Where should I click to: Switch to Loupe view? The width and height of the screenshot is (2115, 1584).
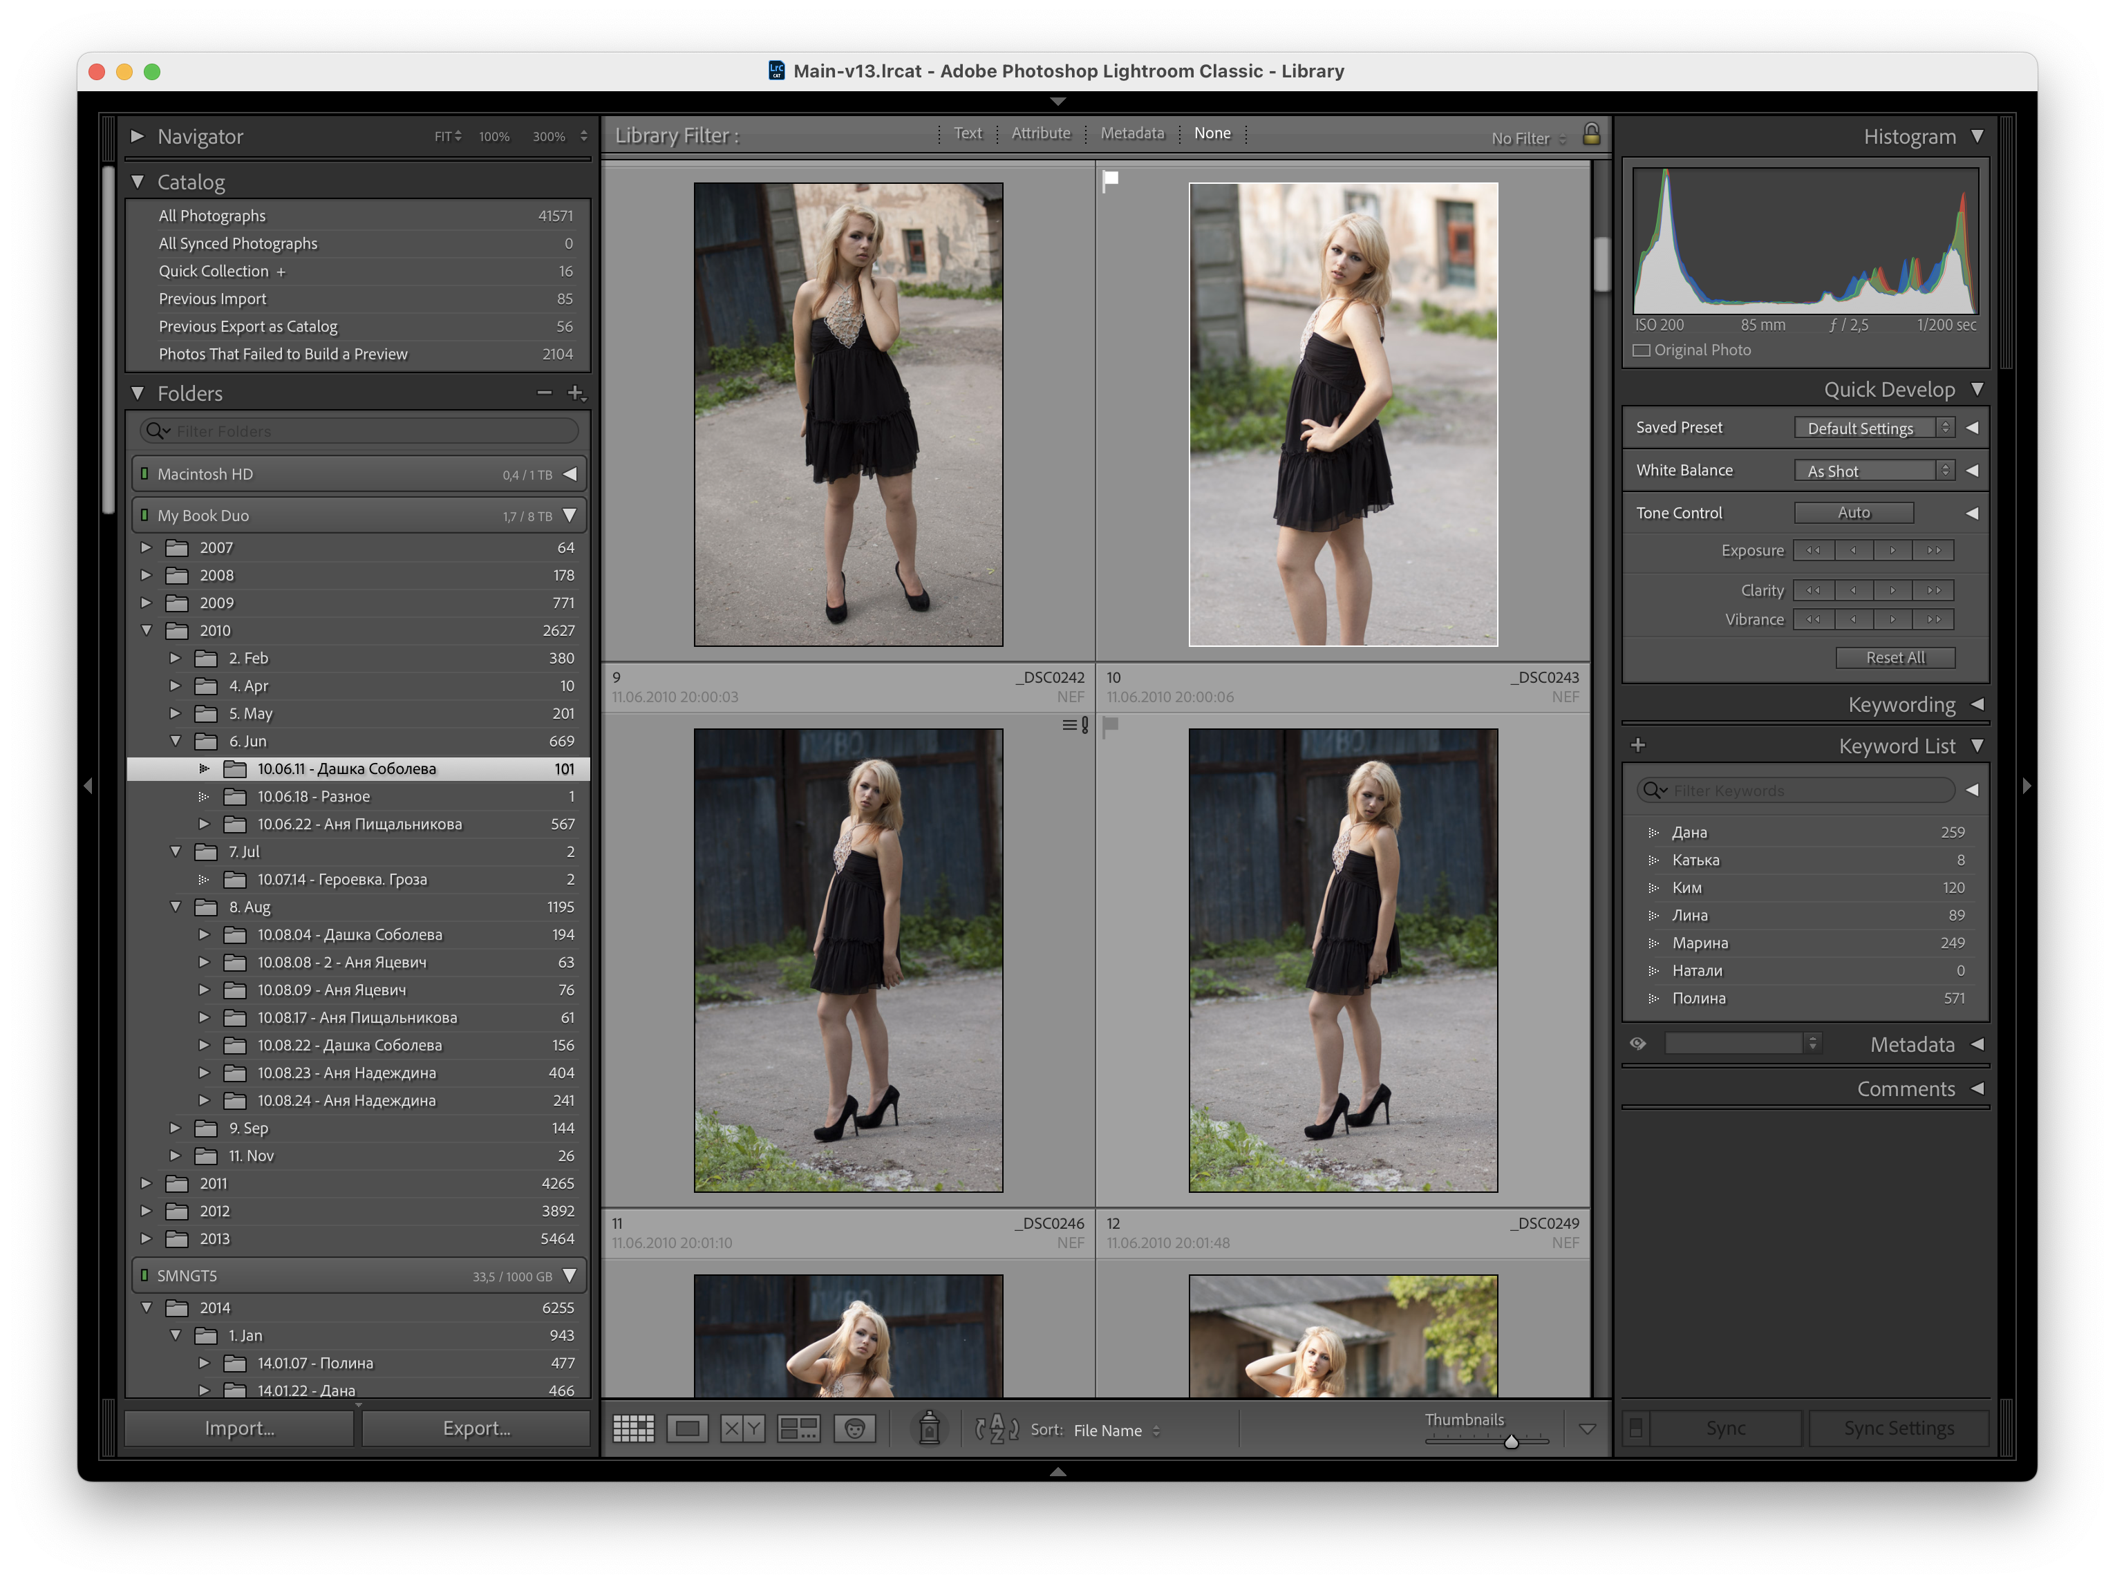[688, 1429]
